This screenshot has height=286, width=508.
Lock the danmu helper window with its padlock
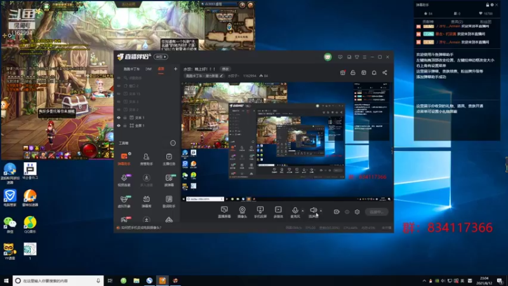pyautogui.click(x=487, y=5)
